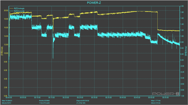The image size is (188, 105).
Task: Click the -1.00 amp axis tick
Action: pyautogui.click(x=182, y=96)
